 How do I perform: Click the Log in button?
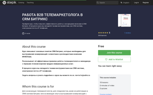pyautogui.click(x=136, y=3)
